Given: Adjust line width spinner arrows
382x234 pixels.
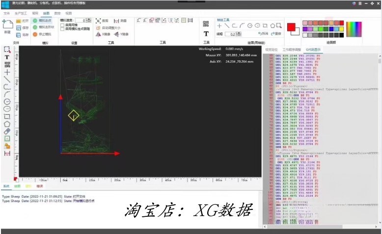Looking at the screenshot, I should pyautogui.click(x=239, y=34).
